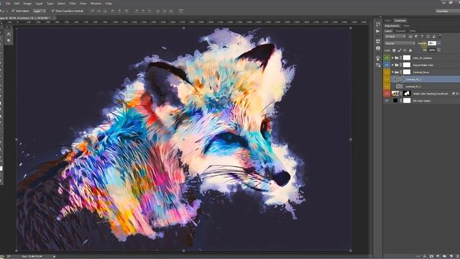Toggle Show Transform Controls checkbox
This screenshot has width=460, height=259.
(52, 11)
